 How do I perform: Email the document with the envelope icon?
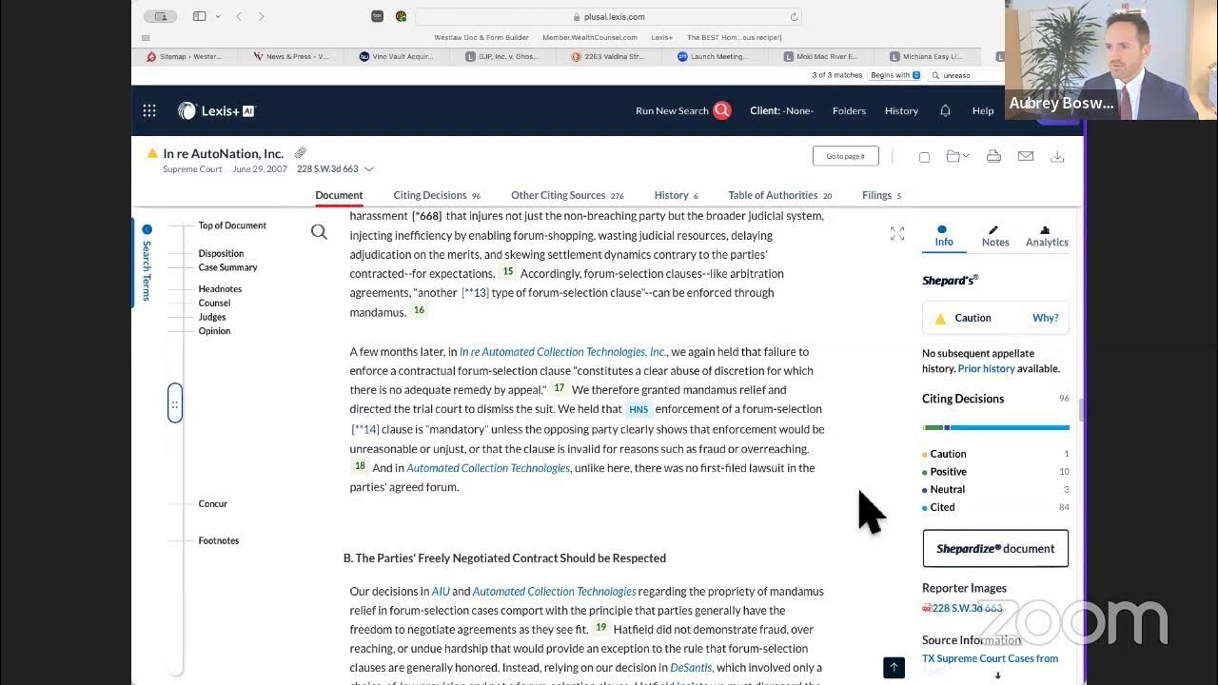pos(1025,156)
